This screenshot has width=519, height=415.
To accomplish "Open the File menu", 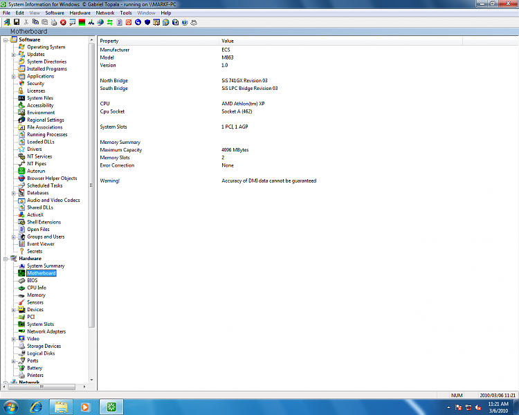I will [x=6, y=13].
